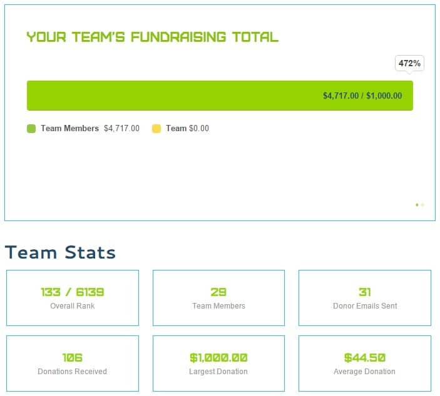
Task: Open the Largest Donation stat card
Action: [x=218, y=364]
